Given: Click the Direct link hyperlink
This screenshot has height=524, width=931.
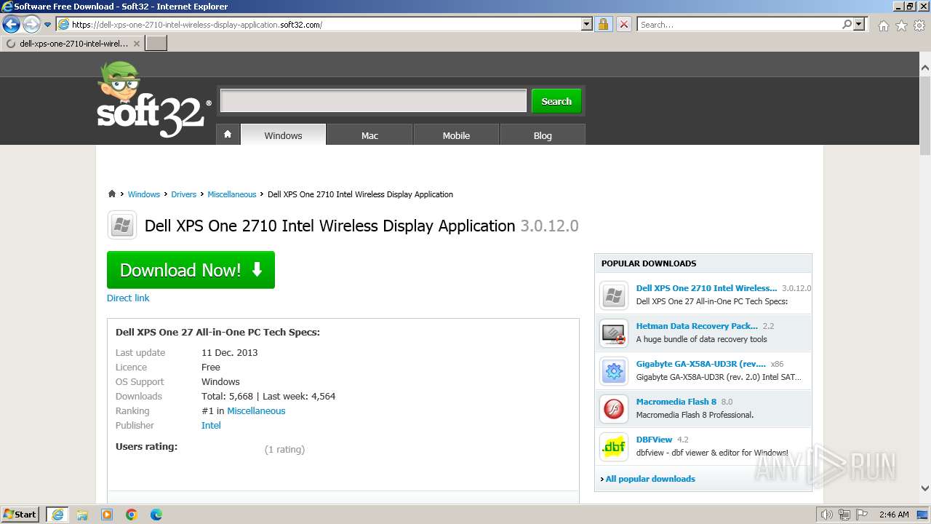Looking at the screenshot, I should pos(128,298).
